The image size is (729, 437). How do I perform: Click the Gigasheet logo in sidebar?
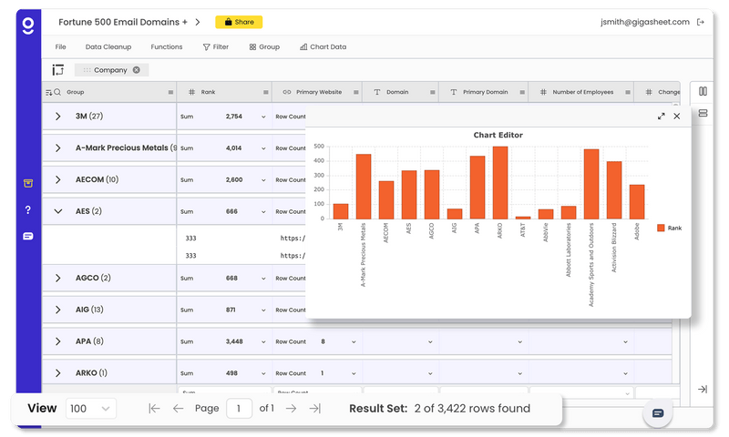point(28,26)
